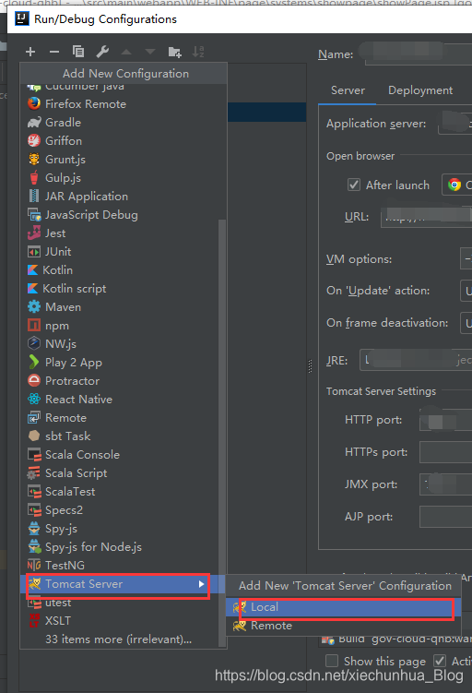Screen dimensions: 472x693
Task: Expand Tomcat Server submenu arrow
Action: pos(201,584)
